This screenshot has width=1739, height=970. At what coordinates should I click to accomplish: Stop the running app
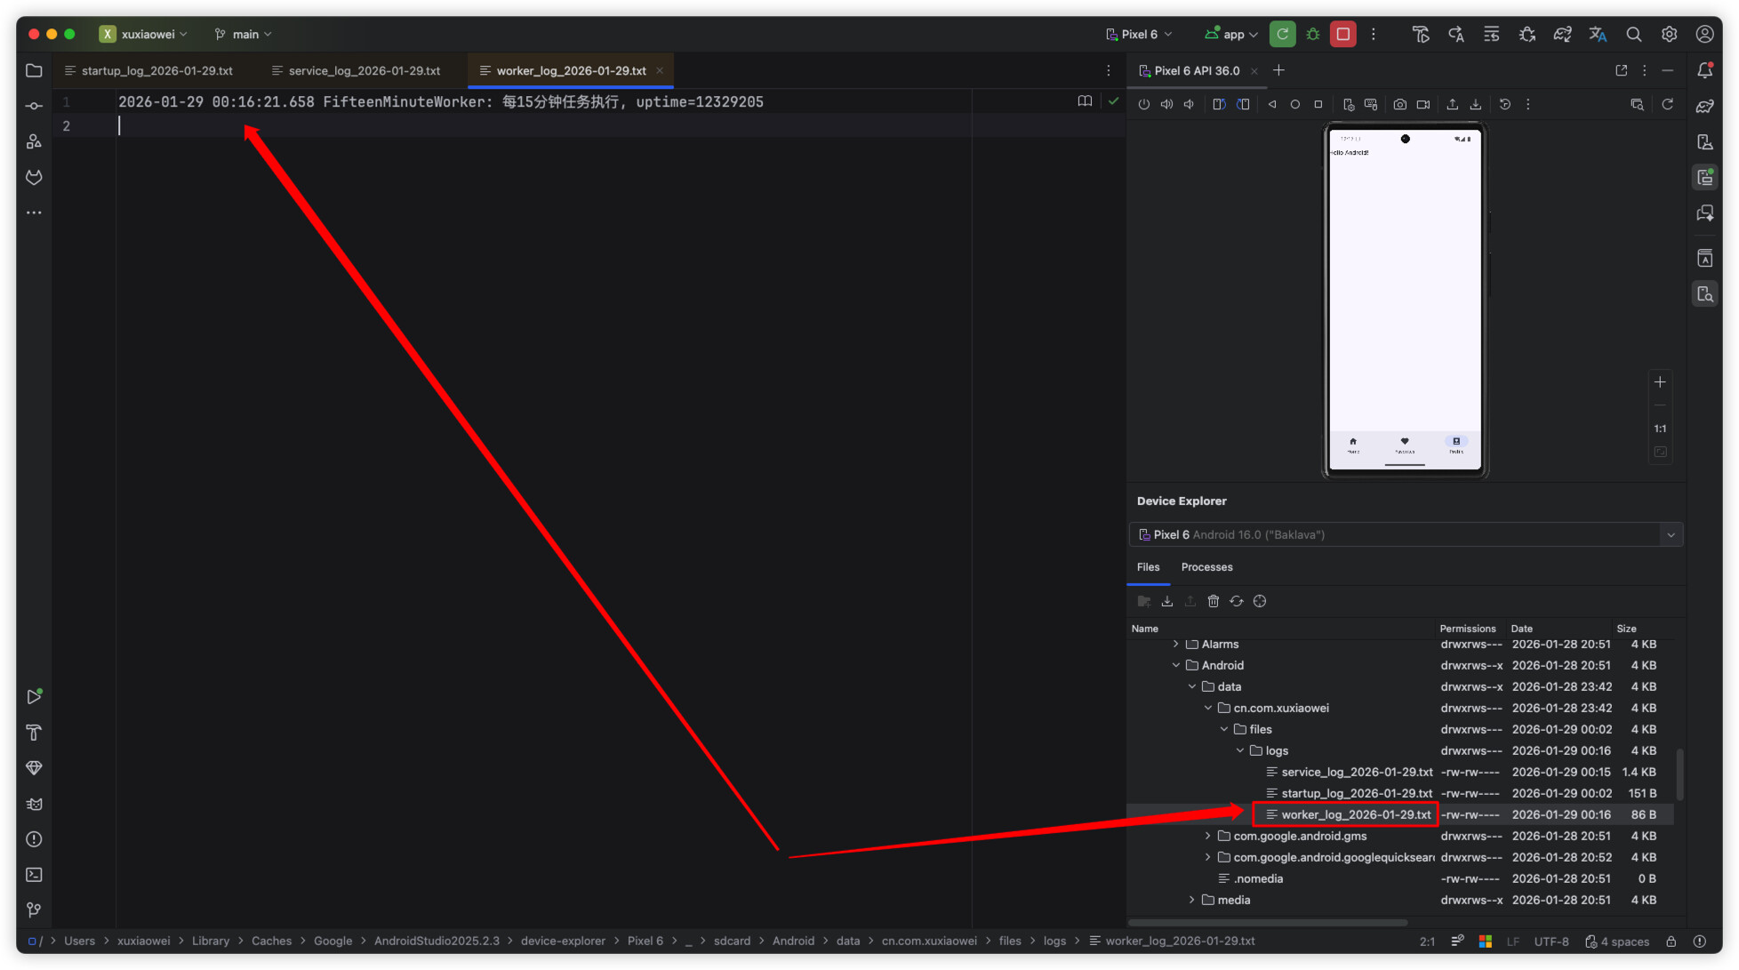tap(1342, 35)
